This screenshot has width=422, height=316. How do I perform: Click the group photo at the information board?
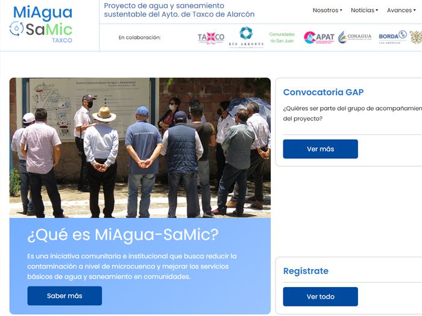(x=140, y=148)
